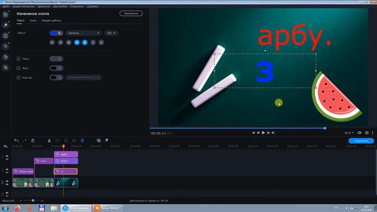Viewport: 377px width, 212px height.
Task: Open clip properties (blue lines icon)
Action: (82, 141)
